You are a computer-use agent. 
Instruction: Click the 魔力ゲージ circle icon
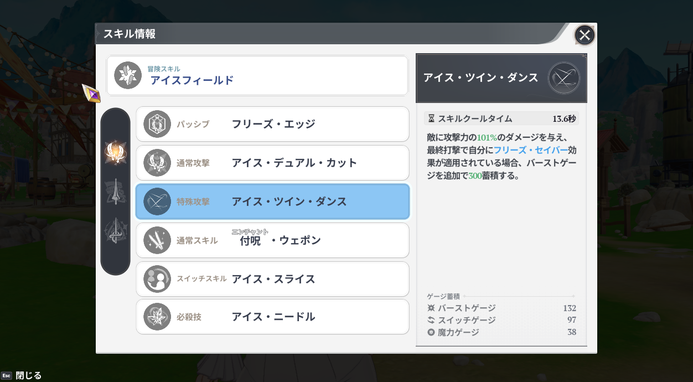431,332
